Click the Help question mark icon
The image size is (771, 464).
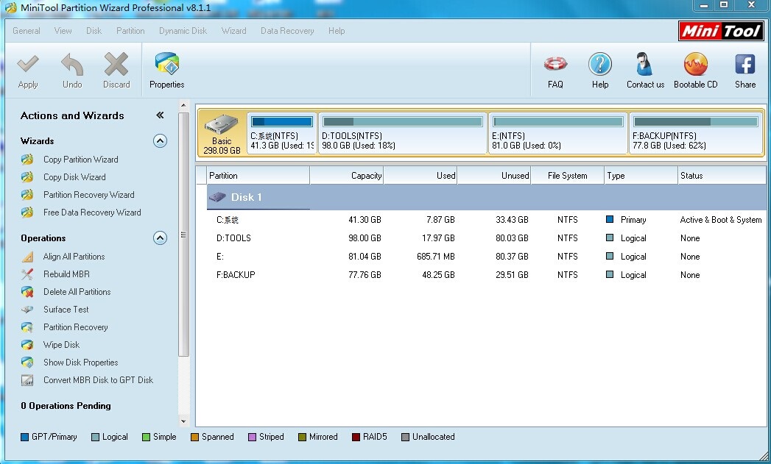600,64
